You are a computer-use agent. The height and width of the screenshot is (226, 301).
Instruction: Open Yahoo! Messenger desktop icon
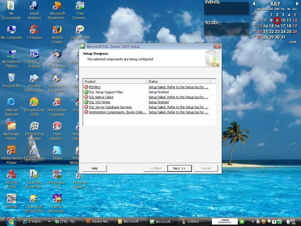pos(57,199)
